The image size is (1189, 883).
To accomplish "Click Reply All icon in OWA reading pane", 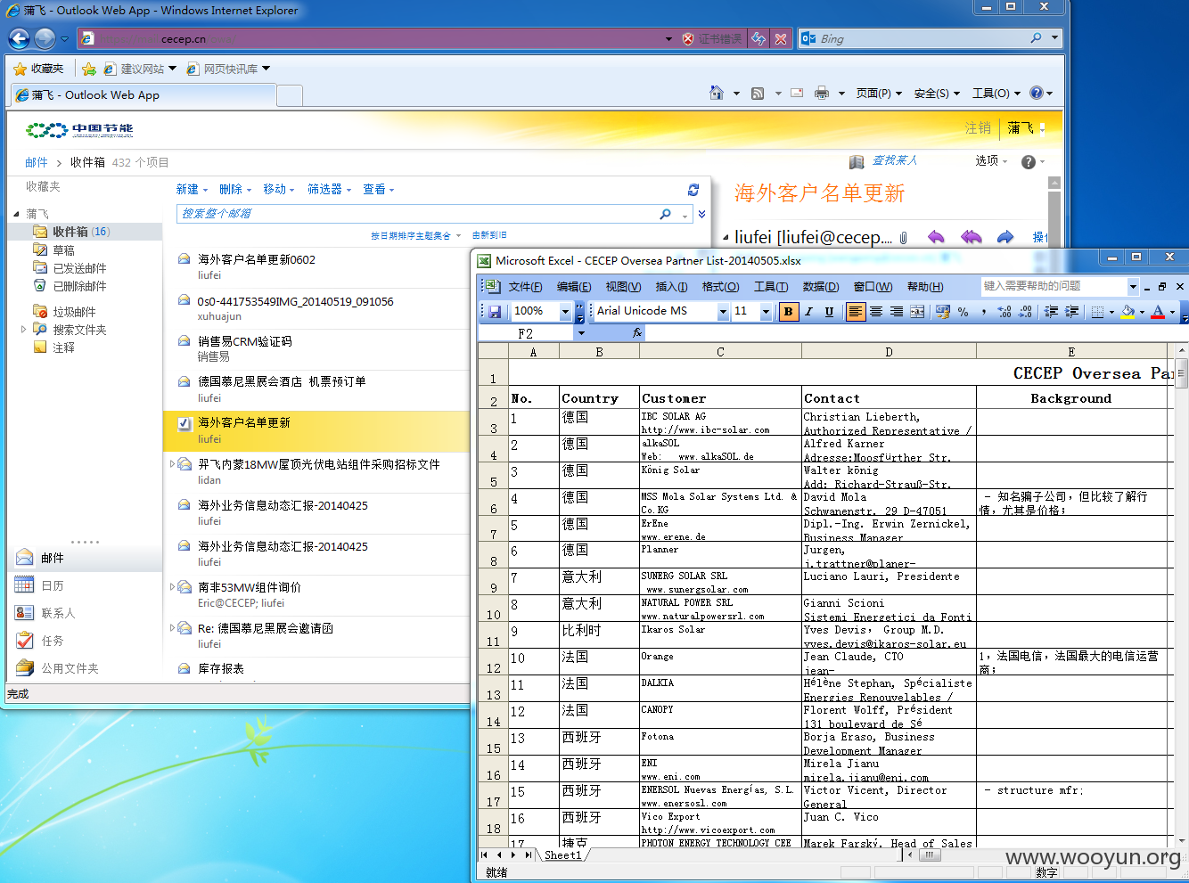I will tap(971, 237).
